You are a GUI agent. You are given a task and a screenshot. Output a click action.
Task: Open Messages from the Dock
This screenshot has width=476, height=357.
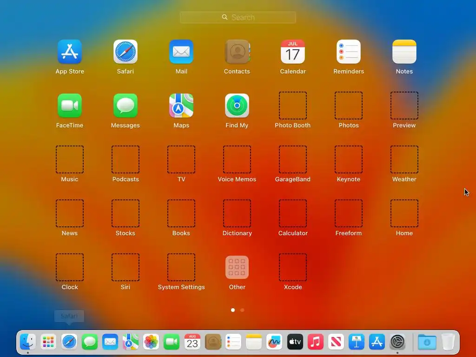coord(90,342)
